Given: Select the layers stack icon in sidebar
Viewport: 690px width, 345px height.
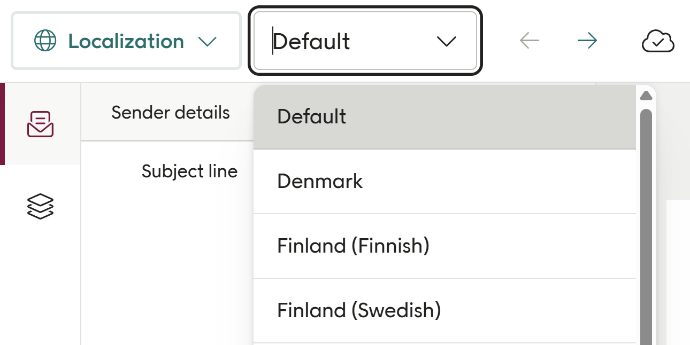Looking at the screenshot, I should (x=42, y=205).
